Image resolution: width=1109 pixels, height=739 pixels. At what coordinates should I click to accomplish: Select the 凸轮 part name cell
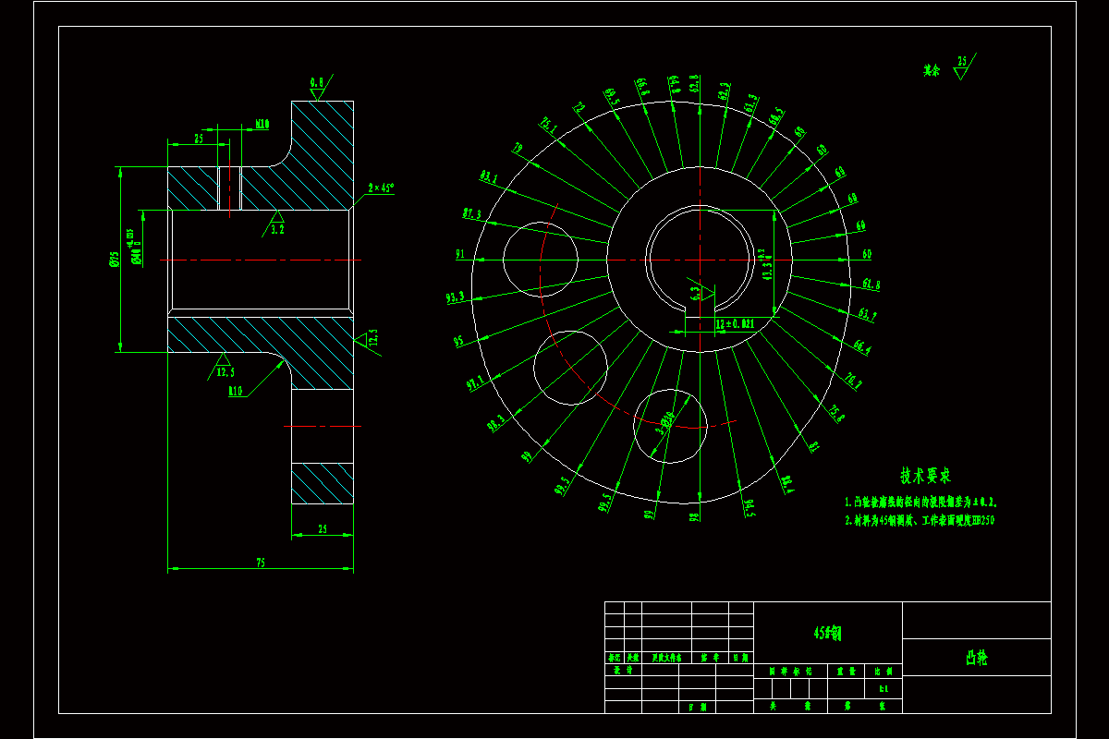coord(976,658)
